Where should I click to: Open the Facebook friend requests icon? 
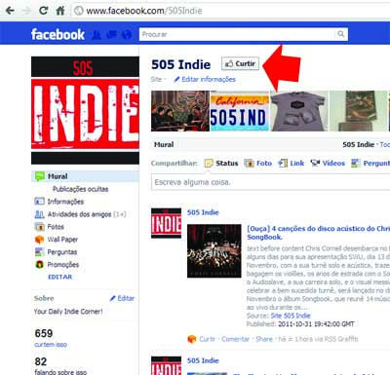click(97, 34)
